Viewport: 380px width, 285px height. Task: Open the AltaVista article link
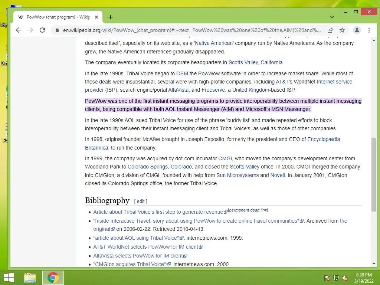[178, 90]
